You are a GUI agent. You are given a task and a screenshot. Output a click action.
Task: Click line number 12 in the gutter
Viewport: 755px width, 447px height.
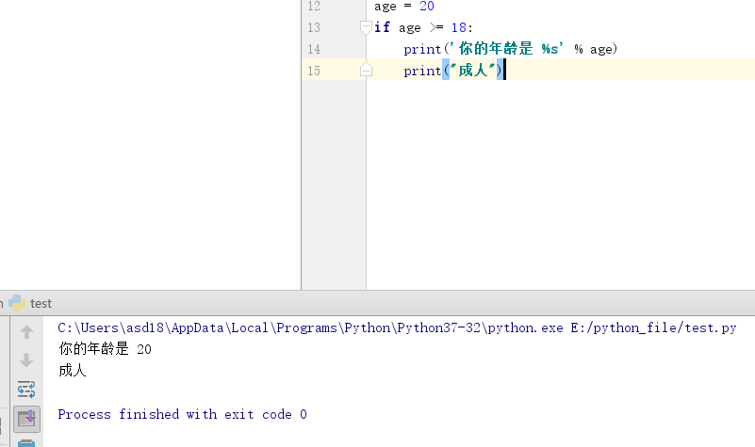(314, 7)
